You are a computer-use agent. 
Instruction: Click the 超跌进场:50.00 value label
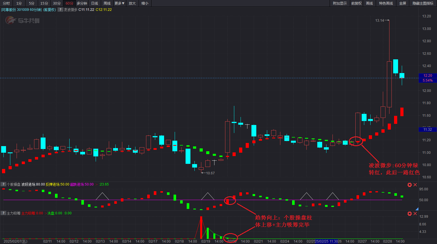pyautogui.click(x=82, y=184)
